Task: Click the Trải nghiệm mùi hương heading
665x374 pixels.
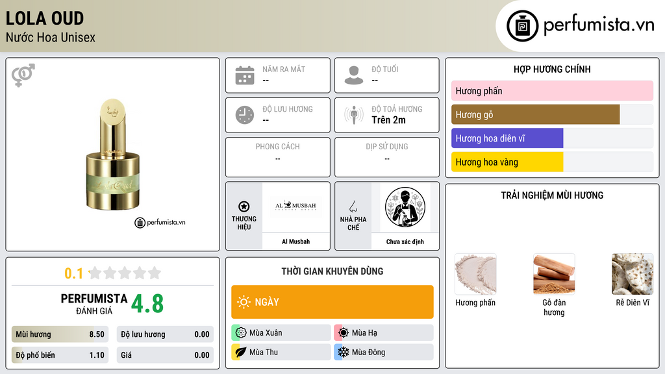Action: tap(552, 195)
